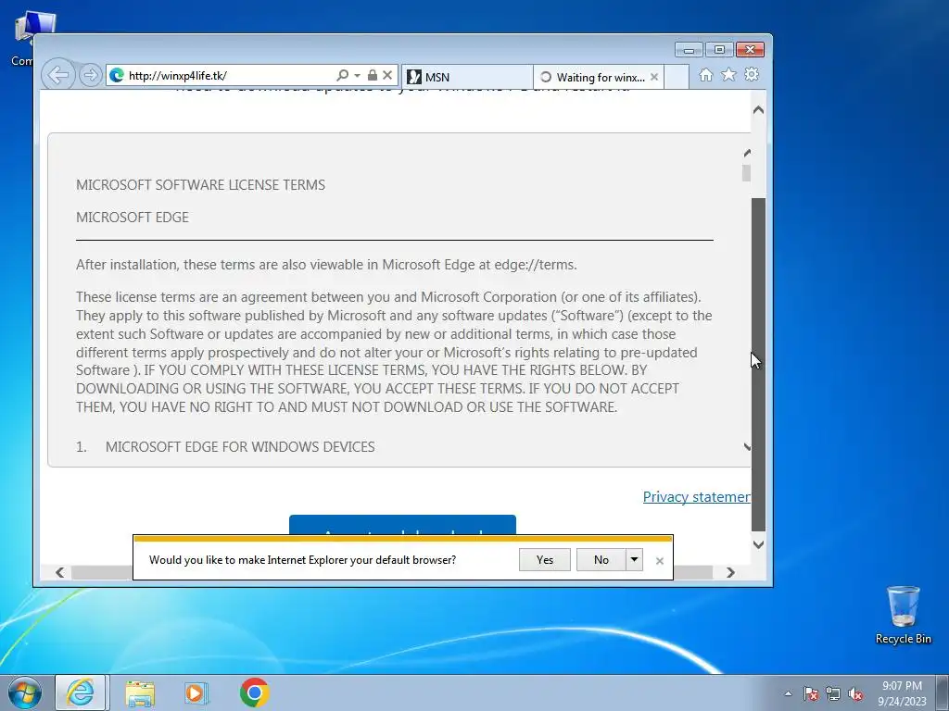Launch Windows Media Player from taskbar
The image size is (949, 711).
point(196,692)
